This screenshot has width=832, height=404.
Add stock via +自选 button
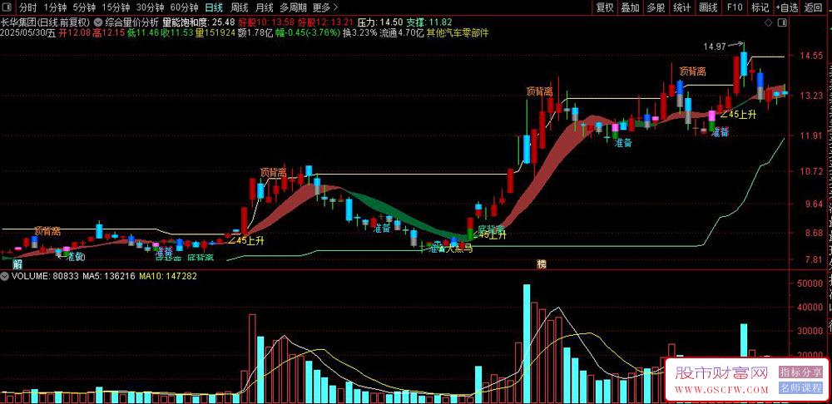[x=786, y=8]
